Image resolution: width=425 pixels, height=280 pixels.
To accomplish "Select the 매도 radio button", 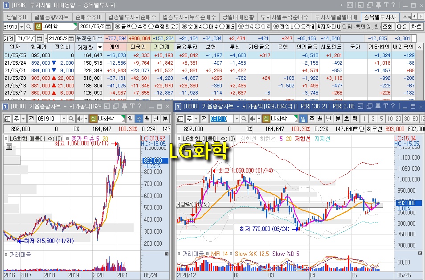I will coord(222,27).
